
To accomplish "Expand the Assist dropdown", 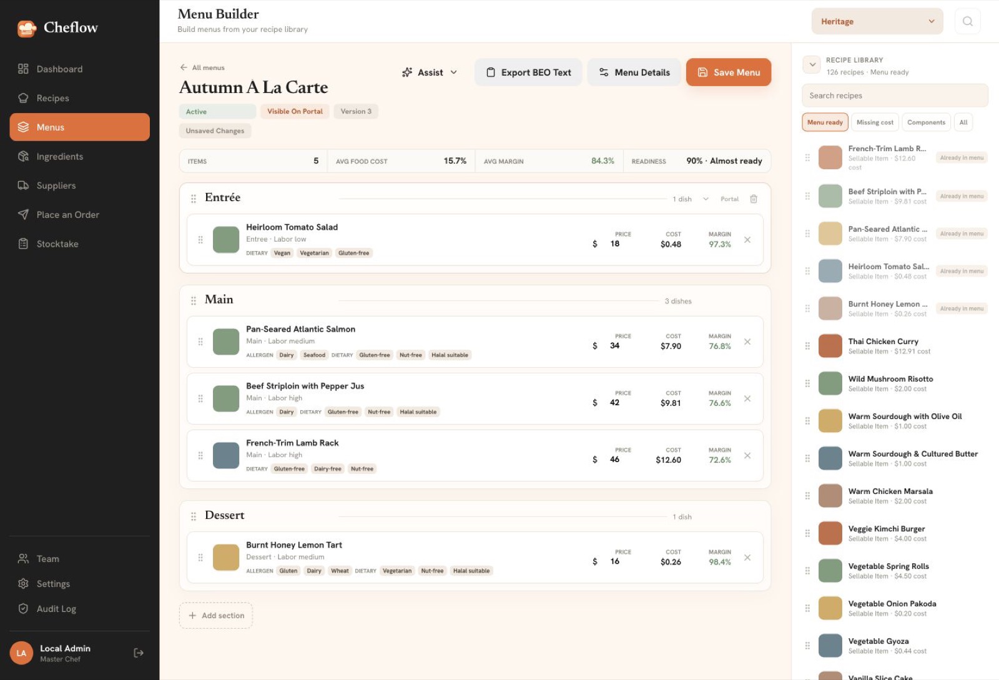I will [430, 72].
